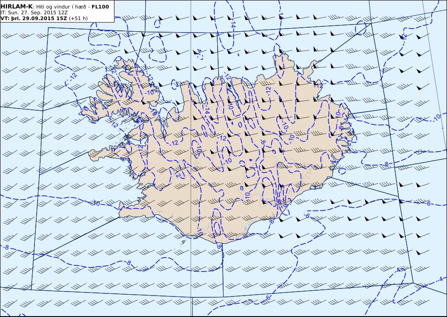Click the "-8" contour label over sea off Iceland's east coast
Screen dimensions: 447x317
coord(386,164)
